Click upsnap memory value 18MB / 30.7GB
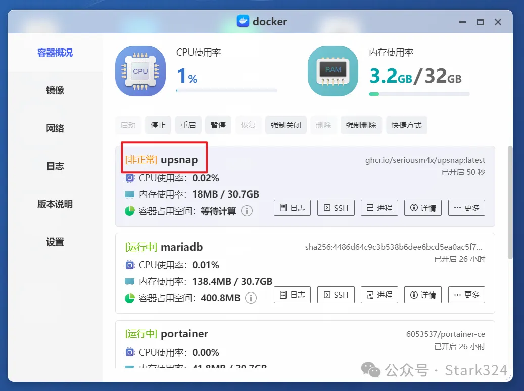This screenshot has height=391, width=524. (225, 194)
